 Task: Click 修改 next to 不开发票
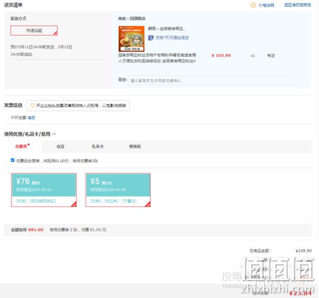(x=31, y=118)
